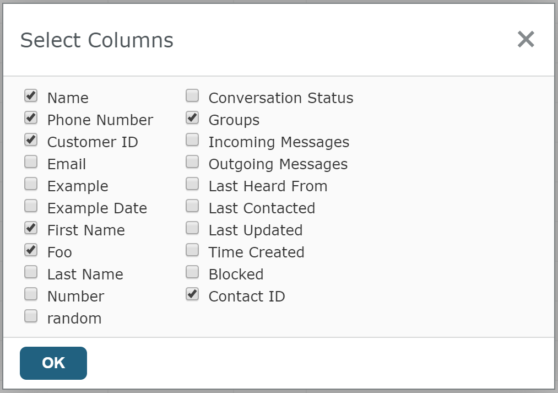
Task: Enable the Last Name checkbox
Action: [x=31, y=272]
